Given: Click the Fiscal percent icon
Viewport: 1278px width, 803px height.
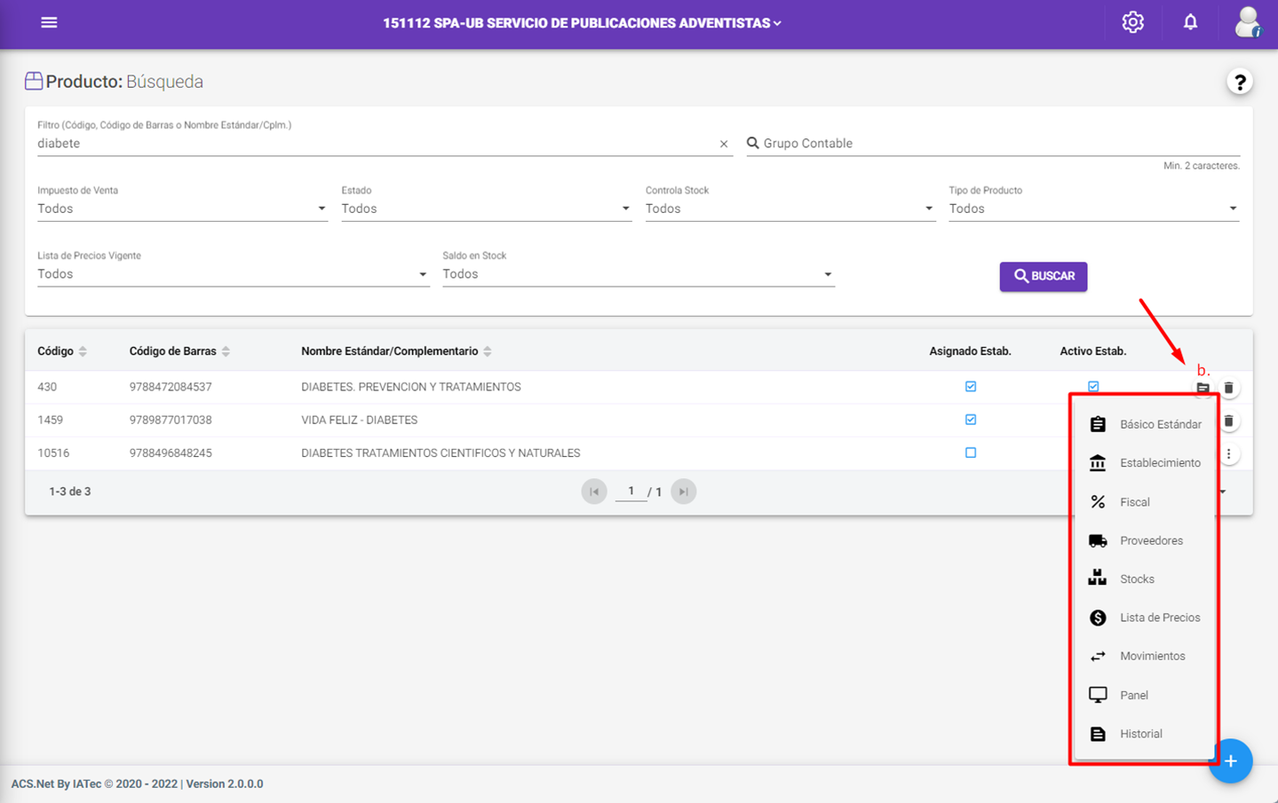Looking at the screenshot, I should pyautogui.click(x=1098, y=502).
